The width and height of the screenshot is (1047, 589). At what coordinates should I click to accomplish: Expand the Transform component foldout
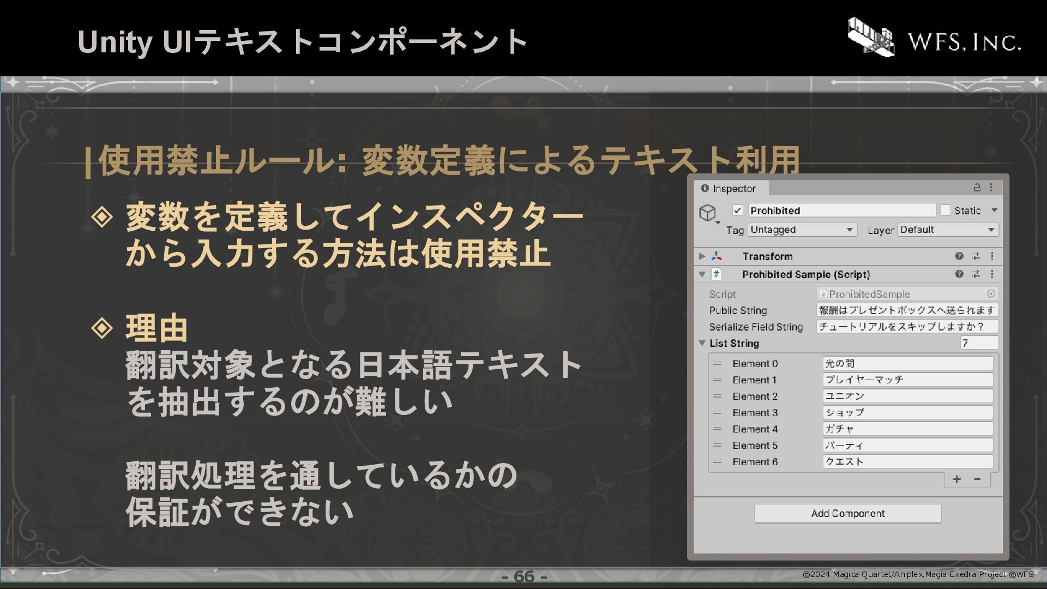(x=702, y=256)
